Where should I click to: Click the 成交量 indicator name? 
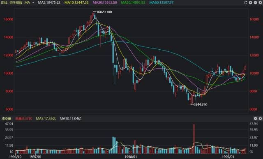click(6, 119)
